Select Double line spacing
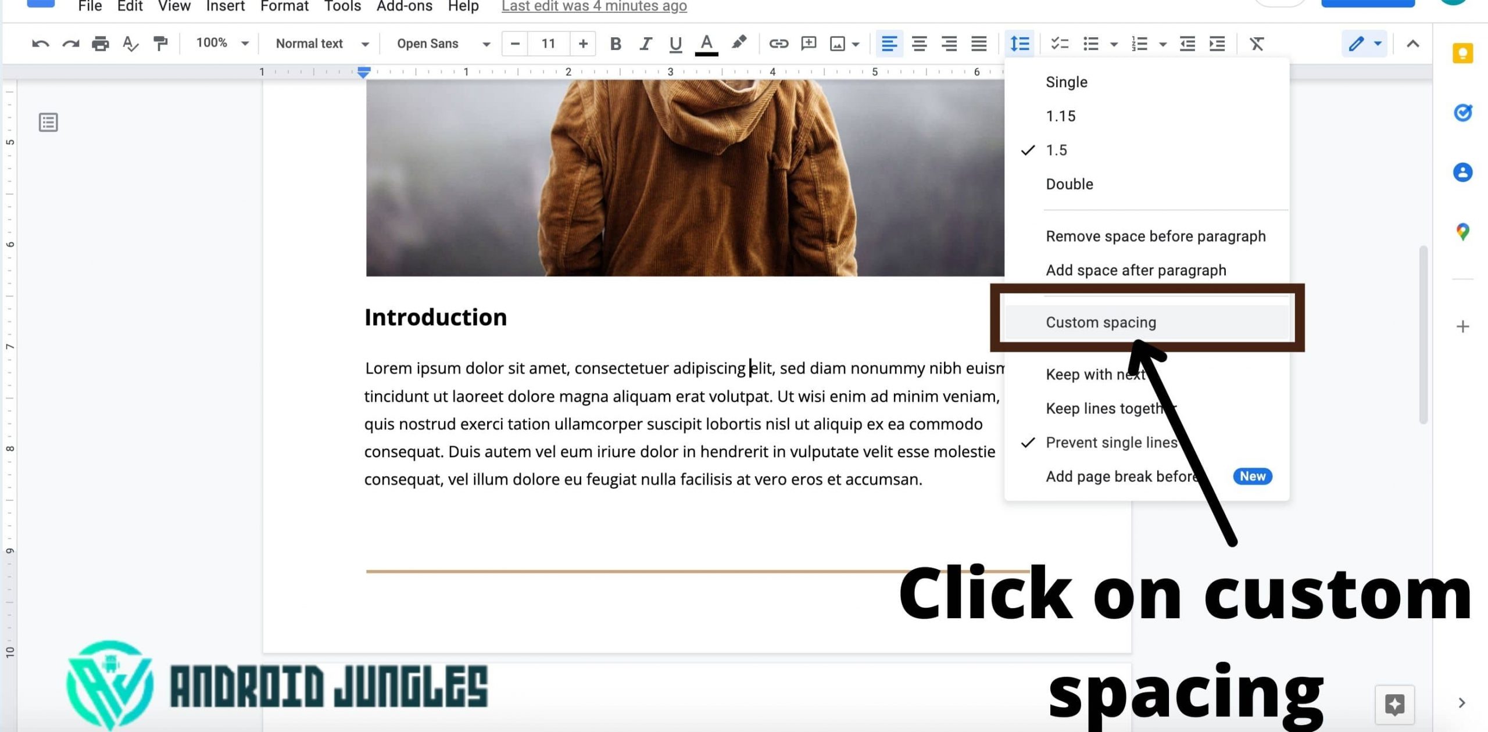Viewport: 1488px width, 732px height. [x=1147, y=184]
